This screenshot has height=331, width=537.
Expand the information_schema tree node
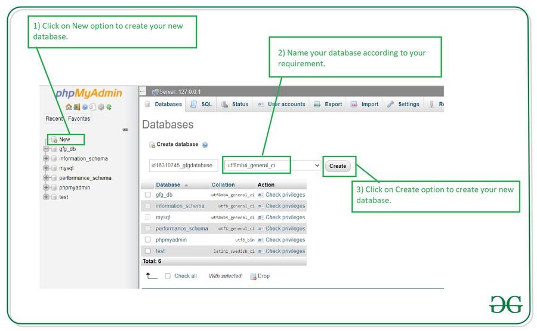pyautogui.click(x=46, y=158)
